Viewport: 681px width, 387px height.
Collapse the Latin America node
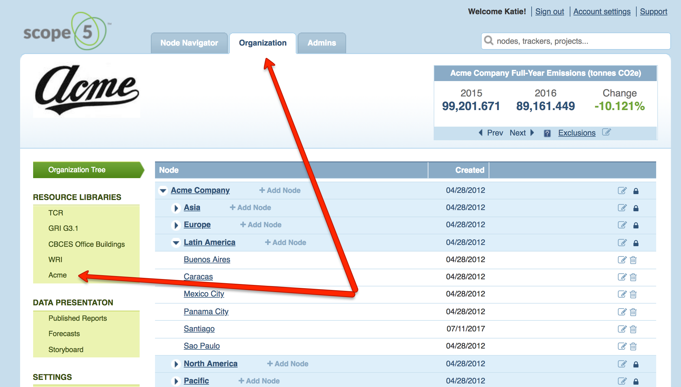tap(176, 243)
